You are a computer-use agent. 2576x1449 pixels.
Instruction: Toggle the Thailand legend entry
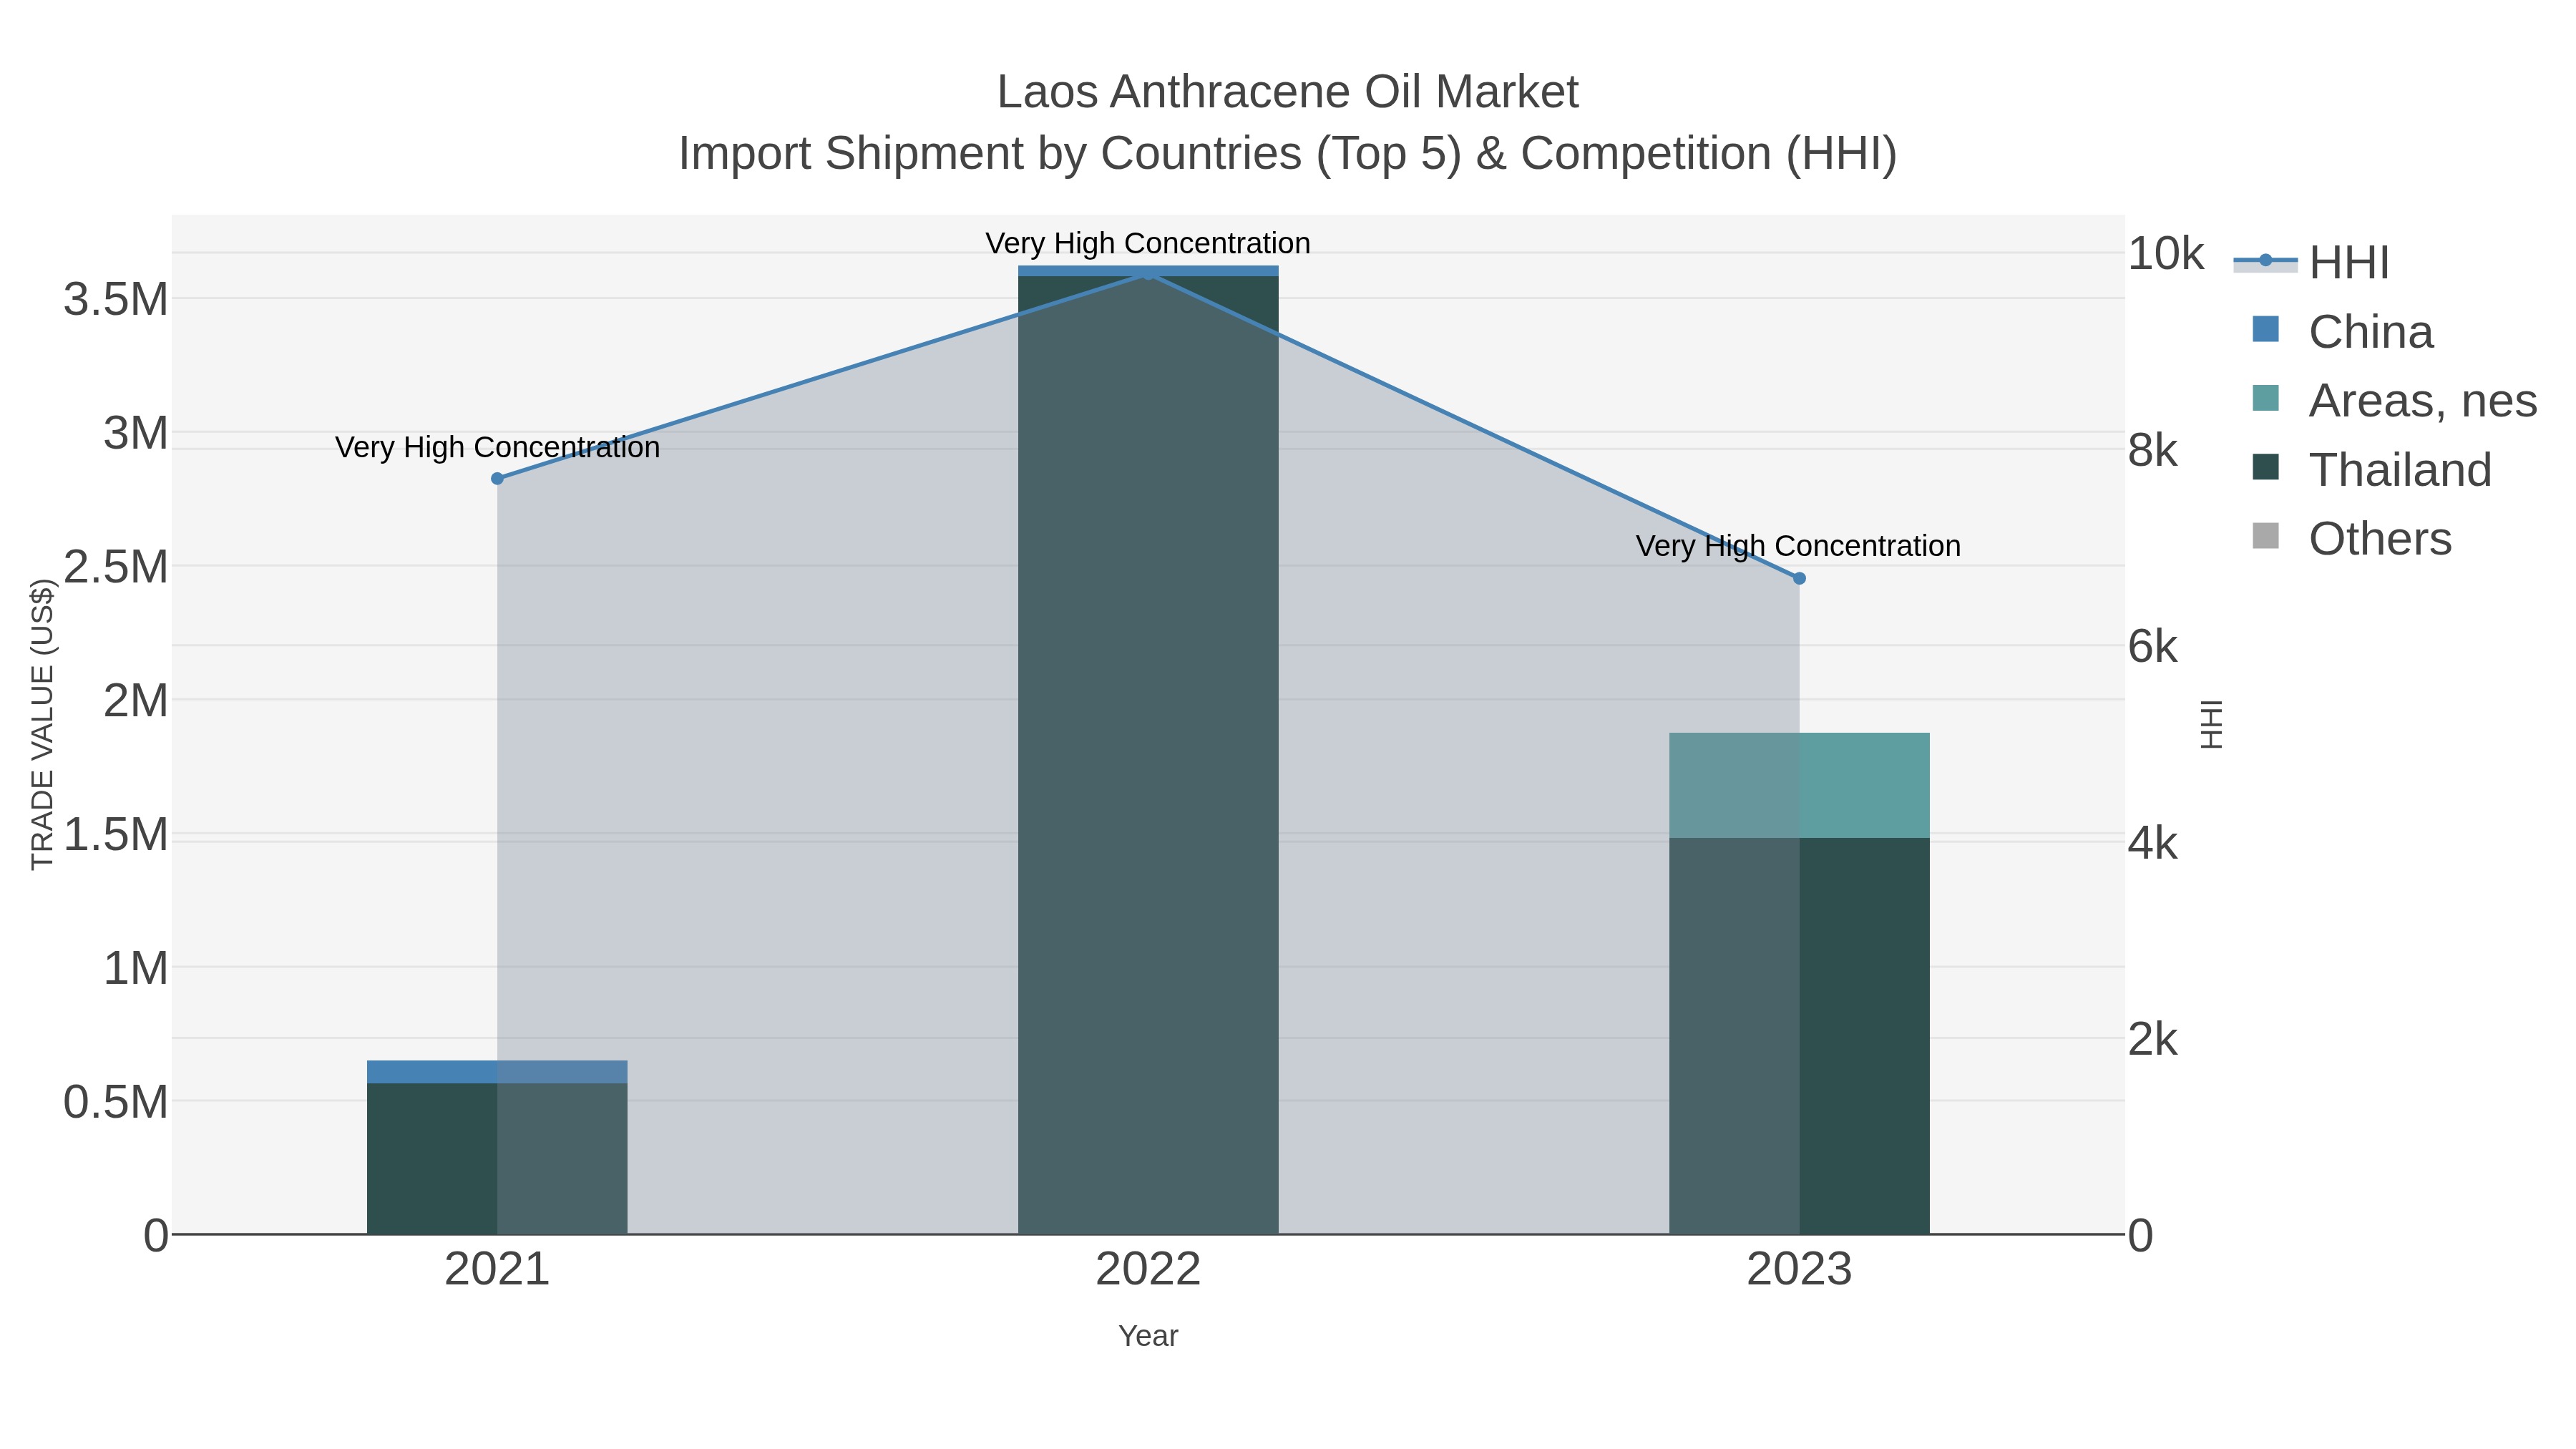point(2371,469)
